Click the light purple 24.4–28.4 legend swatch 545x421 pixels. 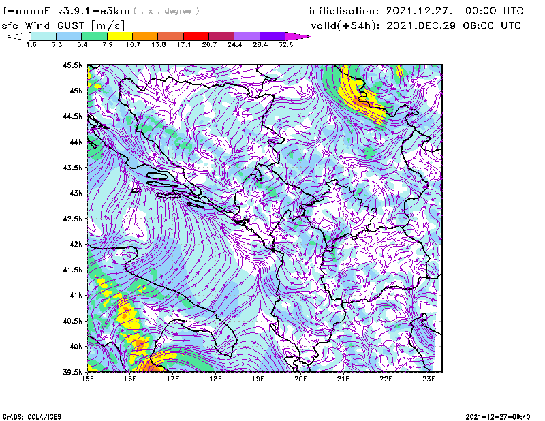point(247,36)
